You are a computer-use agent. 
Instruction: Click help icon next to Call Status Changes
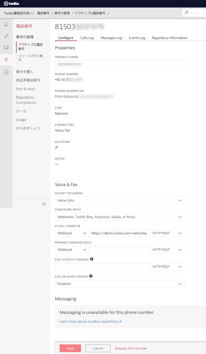coord(92,259)
